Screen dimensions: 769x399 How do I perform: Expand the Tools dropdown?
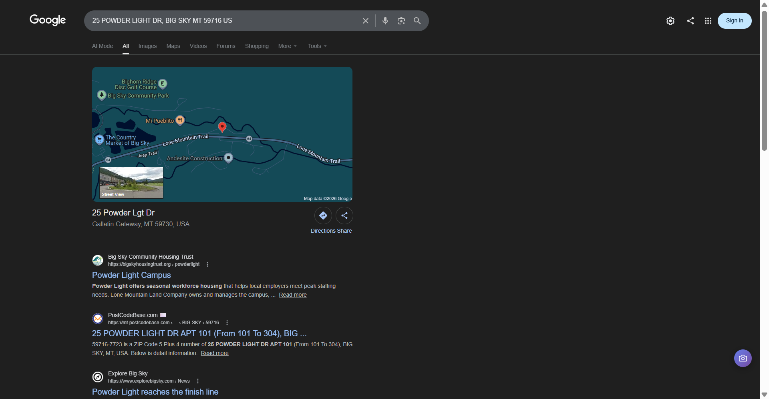(x=317, y=46)
